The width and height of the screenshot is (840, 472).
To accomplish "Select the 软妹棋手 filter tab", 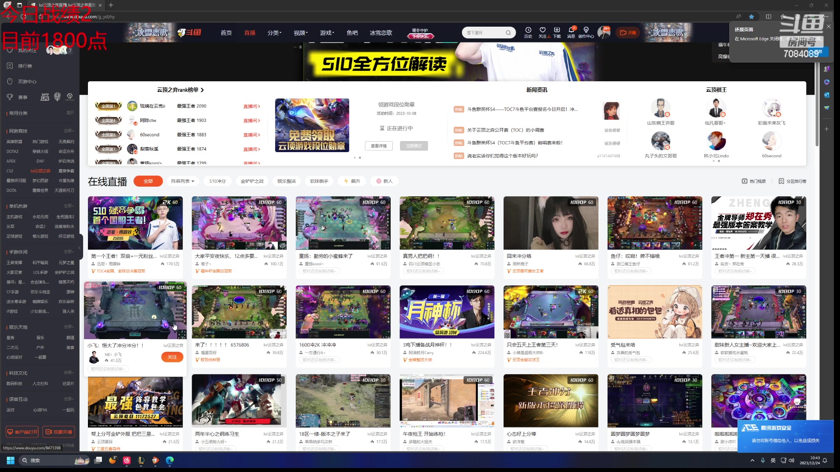I will coord(319,181).
